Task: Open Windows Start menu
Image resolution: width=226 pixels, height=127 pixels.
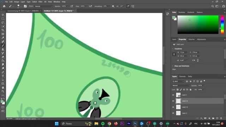Action: pos(57,123)
